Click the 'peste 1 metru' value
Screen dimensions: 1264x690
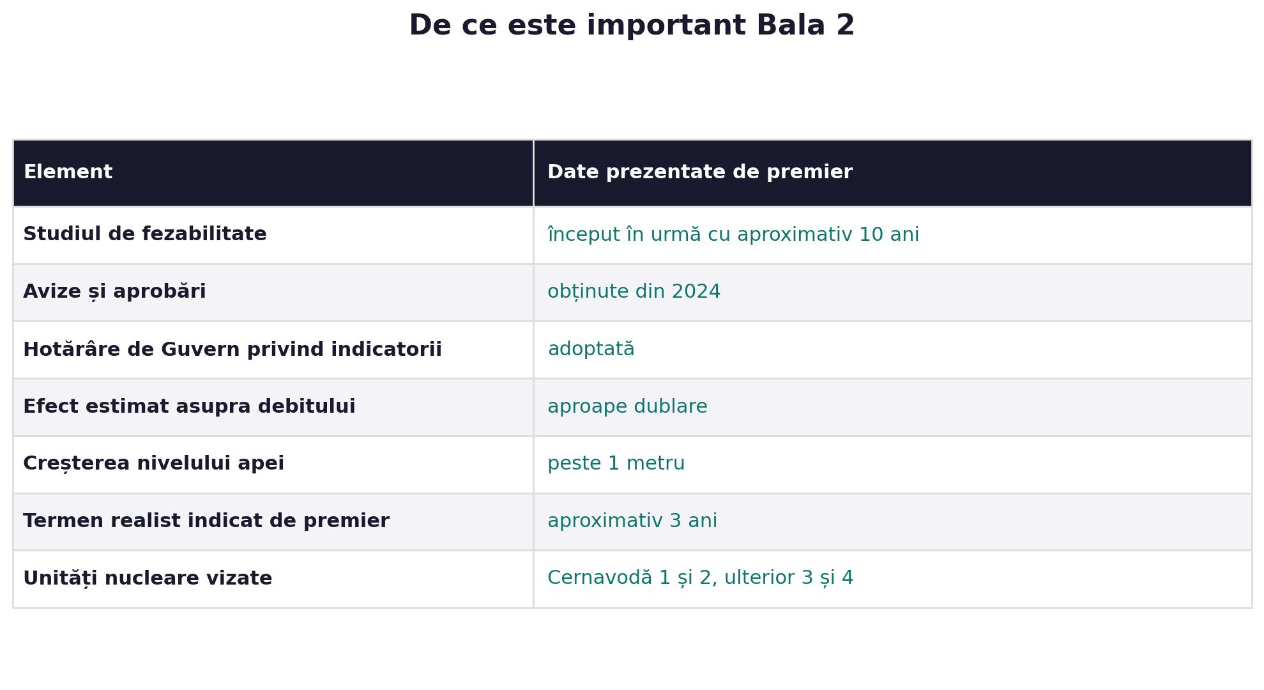click(x=616, y=464)
